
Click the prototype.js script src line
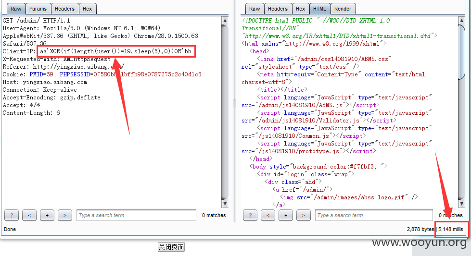[x=309, y=151]
